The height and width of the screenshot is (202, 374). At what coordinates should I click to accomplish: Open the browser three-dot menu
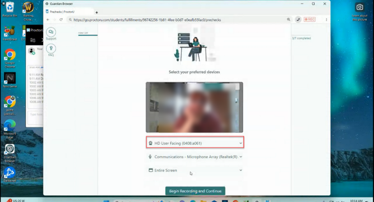coord(326,19)
